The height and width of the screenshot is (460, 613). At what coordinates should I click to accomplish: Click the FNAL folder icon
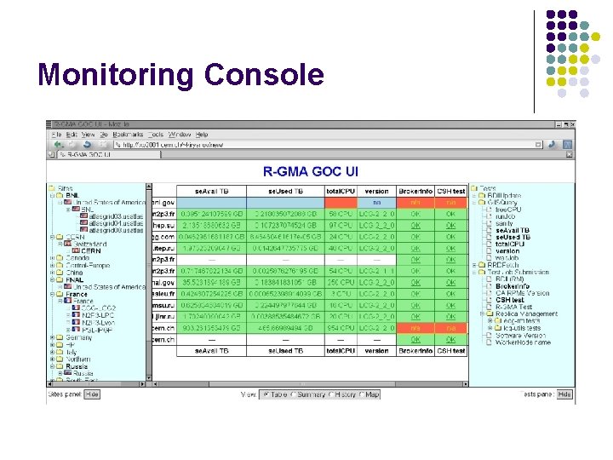[x=60, y=279]
